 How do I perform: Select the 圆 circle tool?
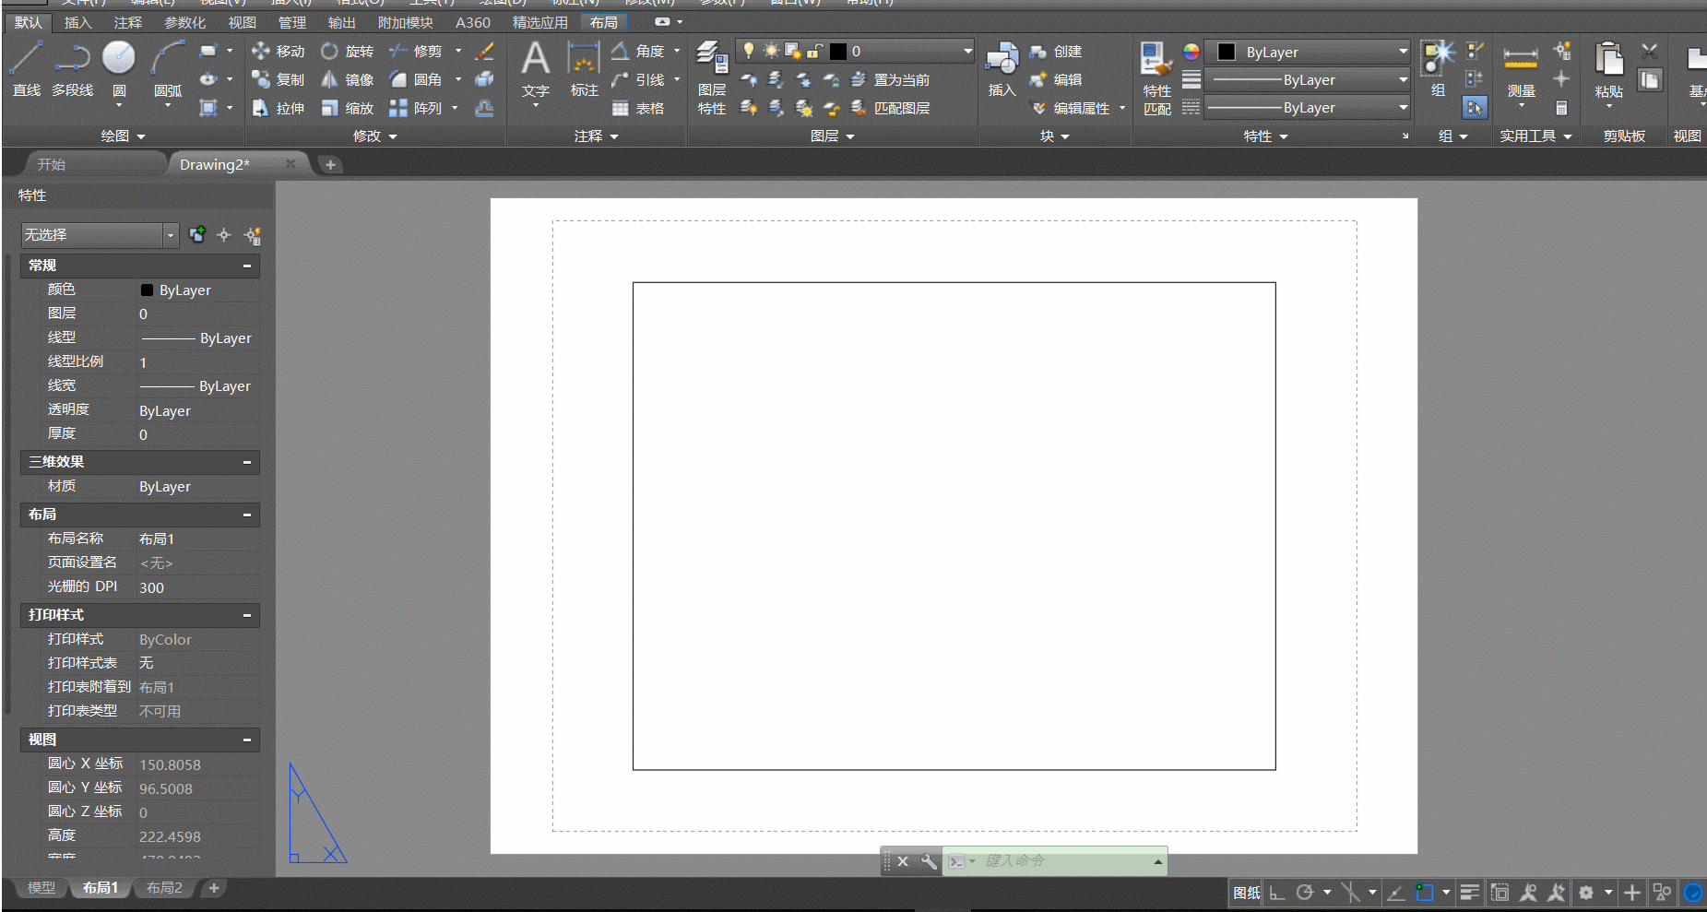click(118, 69)
